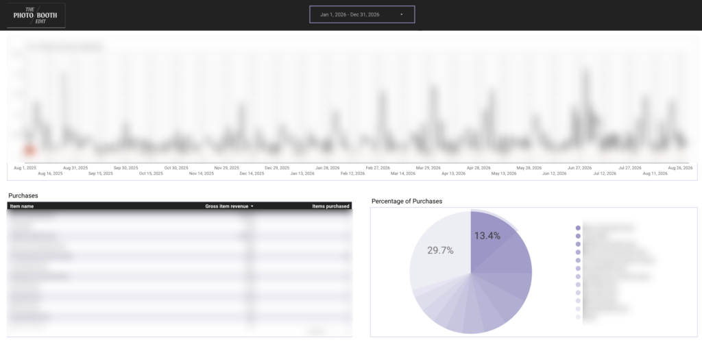Viewport: 702px width, 351px height.
Task: Click the Aug 1, 2025 axis label
Action: coord(25,168)
